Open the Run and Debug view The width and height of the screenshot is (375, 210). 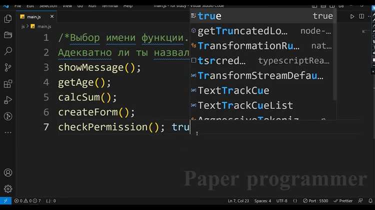pos(8,100)
